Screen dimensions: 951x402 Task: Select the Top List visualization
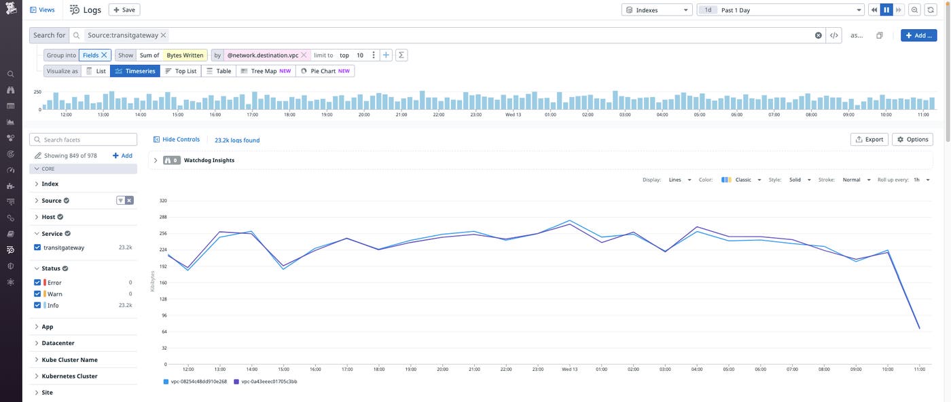180,69
